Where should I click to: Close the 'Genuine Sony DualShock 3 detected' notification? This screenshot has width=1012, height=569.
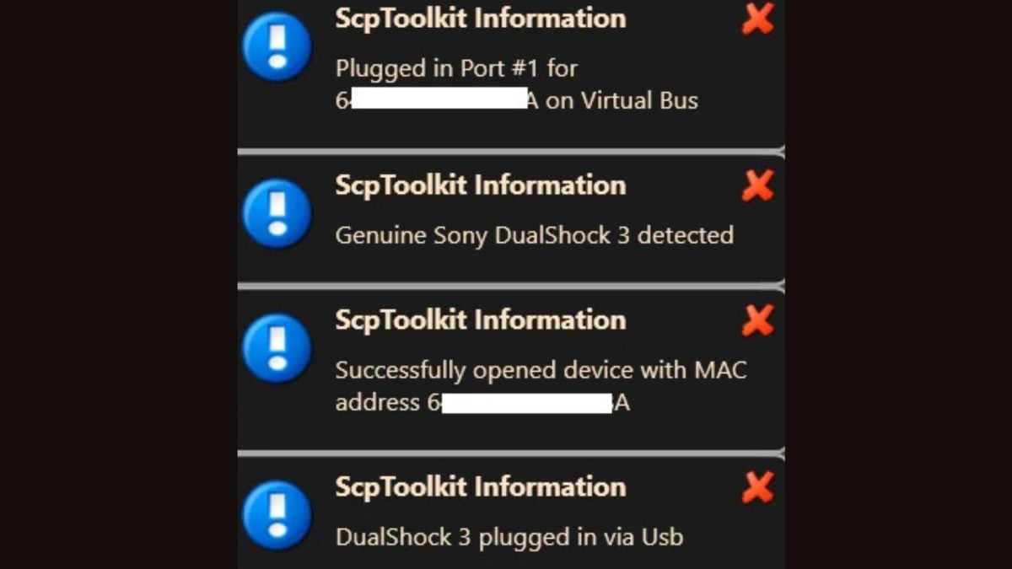[757, 185]
